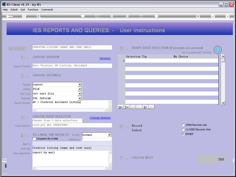Click the 'Selection Tip' column header
Screen dimensions: 236x177
pos(136,56)
